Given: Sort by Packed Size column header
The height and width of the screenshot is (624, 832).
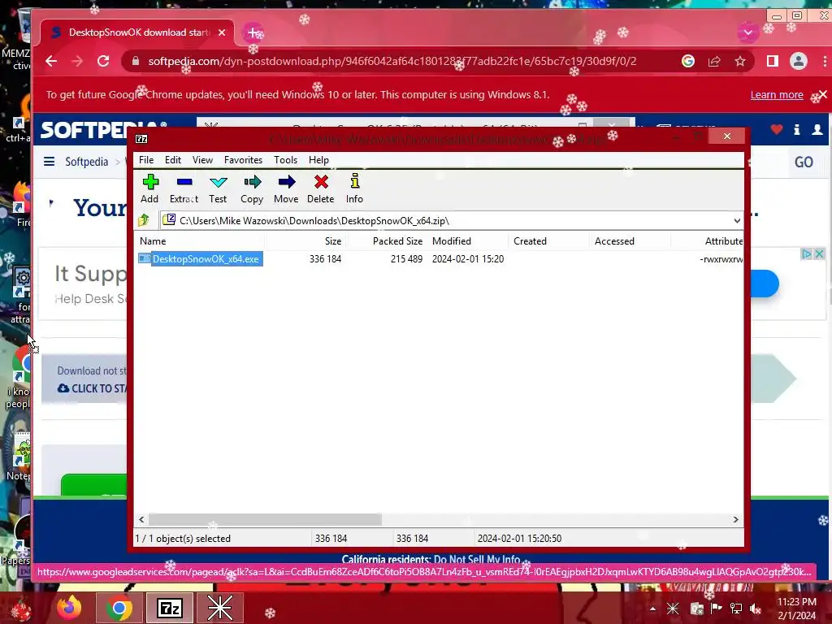Looking at the screenshot, I should [386, 240].
